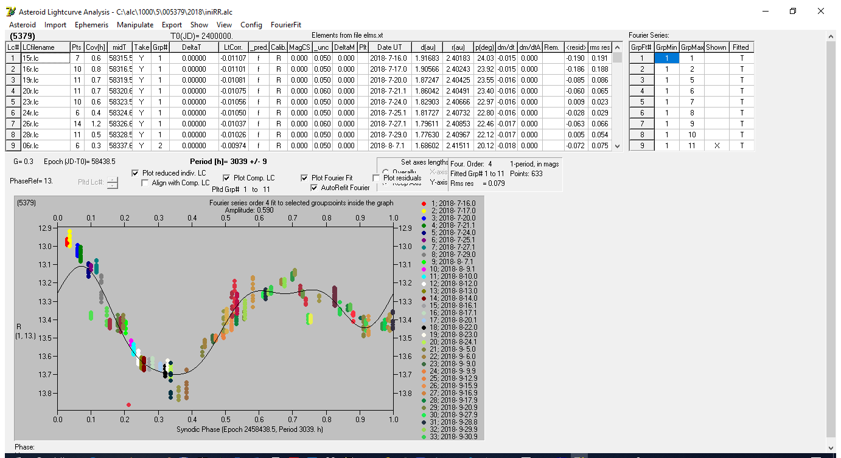Select the Overall axes radio button
This screenshot has width=841, height=458.
click(x=385, y=173)
